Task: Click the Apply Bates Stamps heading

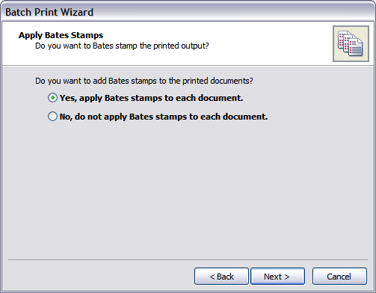Action: [x=61, y=35]
